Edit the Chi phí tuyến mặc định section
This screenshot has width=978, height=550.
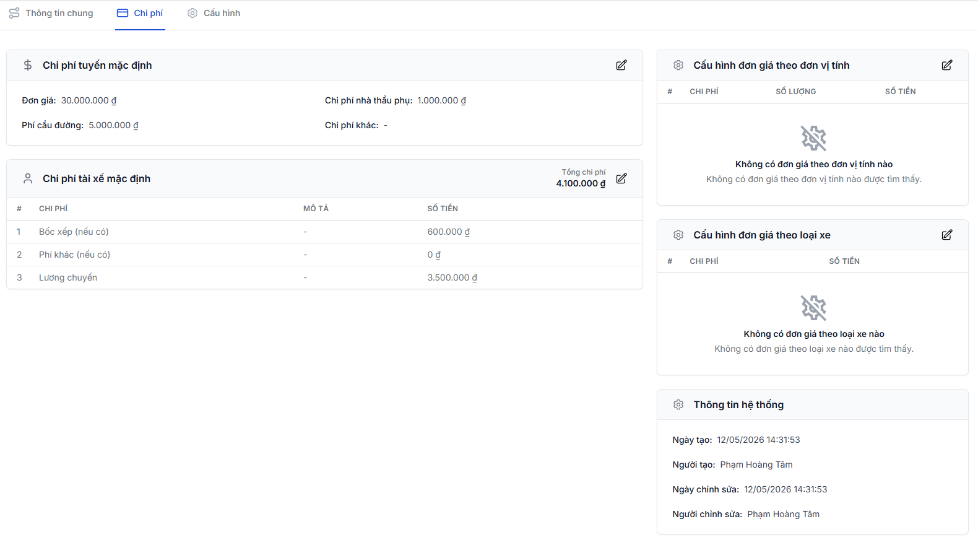[621, 65]
